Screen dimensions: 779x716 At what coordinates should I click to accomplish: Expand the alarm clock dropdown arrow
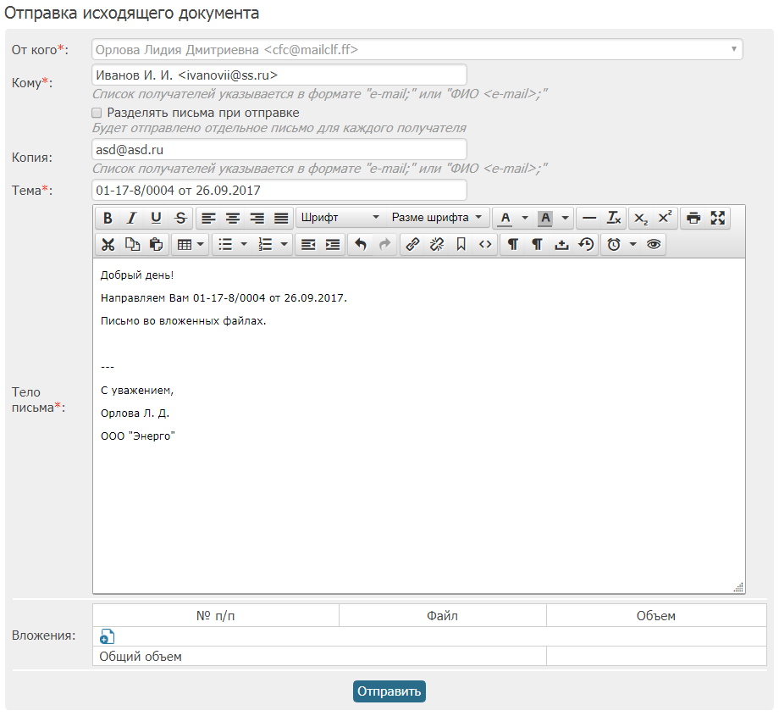coord(633,244)
